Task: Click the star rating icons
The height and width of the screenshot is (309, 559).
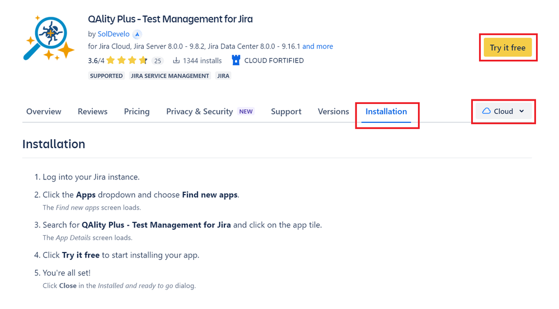Action: pos(127,60)
